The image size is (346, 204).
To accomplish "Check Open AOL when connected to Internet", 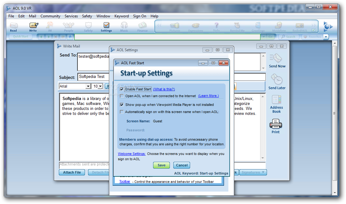I will point(122,96).
